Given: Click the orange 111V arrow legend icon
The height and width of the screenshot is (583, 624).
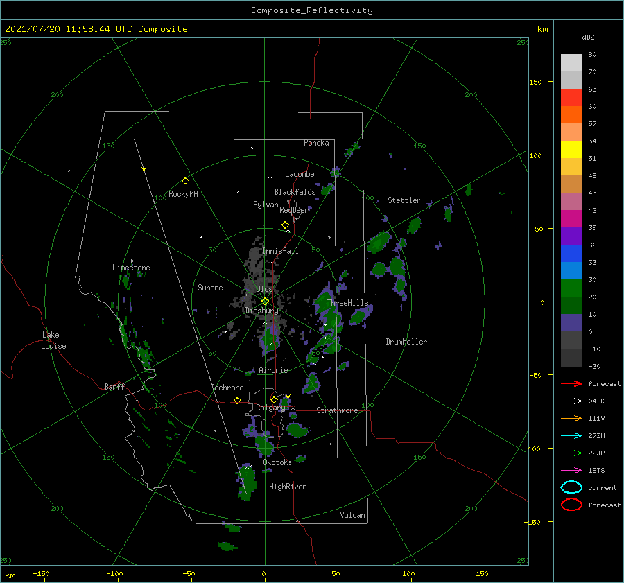Looking at the screenshot, I should click(x=571, y=418).
